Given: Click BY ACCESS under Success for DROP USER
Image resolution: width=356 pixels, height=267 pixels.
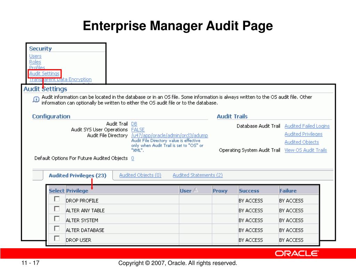Looking at the screenshot, I should tap(251, 240).
